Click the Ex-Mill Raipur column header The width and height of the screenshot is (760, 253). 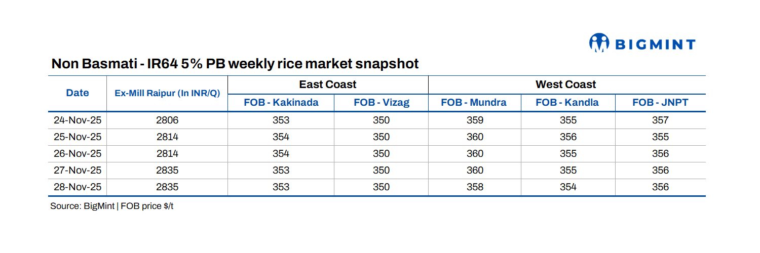pos(167,93)
